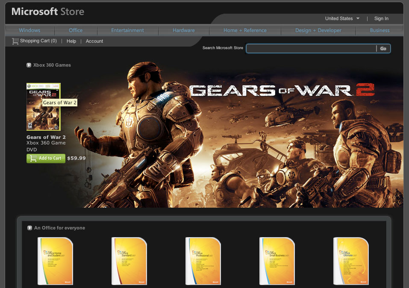Select the Office Small Business 2007 box
The image size is (409, 288).
pos(277,261)
